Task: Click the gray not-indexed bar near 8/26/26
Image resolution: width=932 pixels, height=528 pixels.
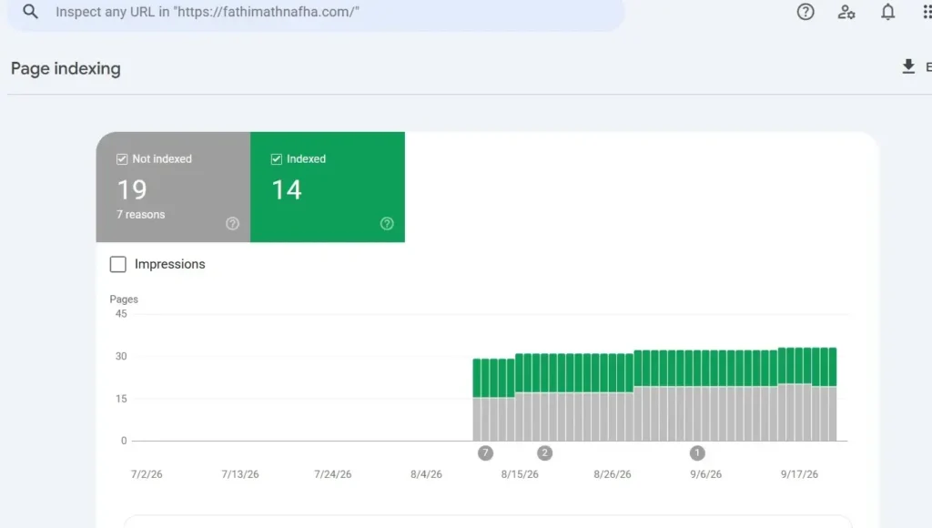Action: click(613, 416)
